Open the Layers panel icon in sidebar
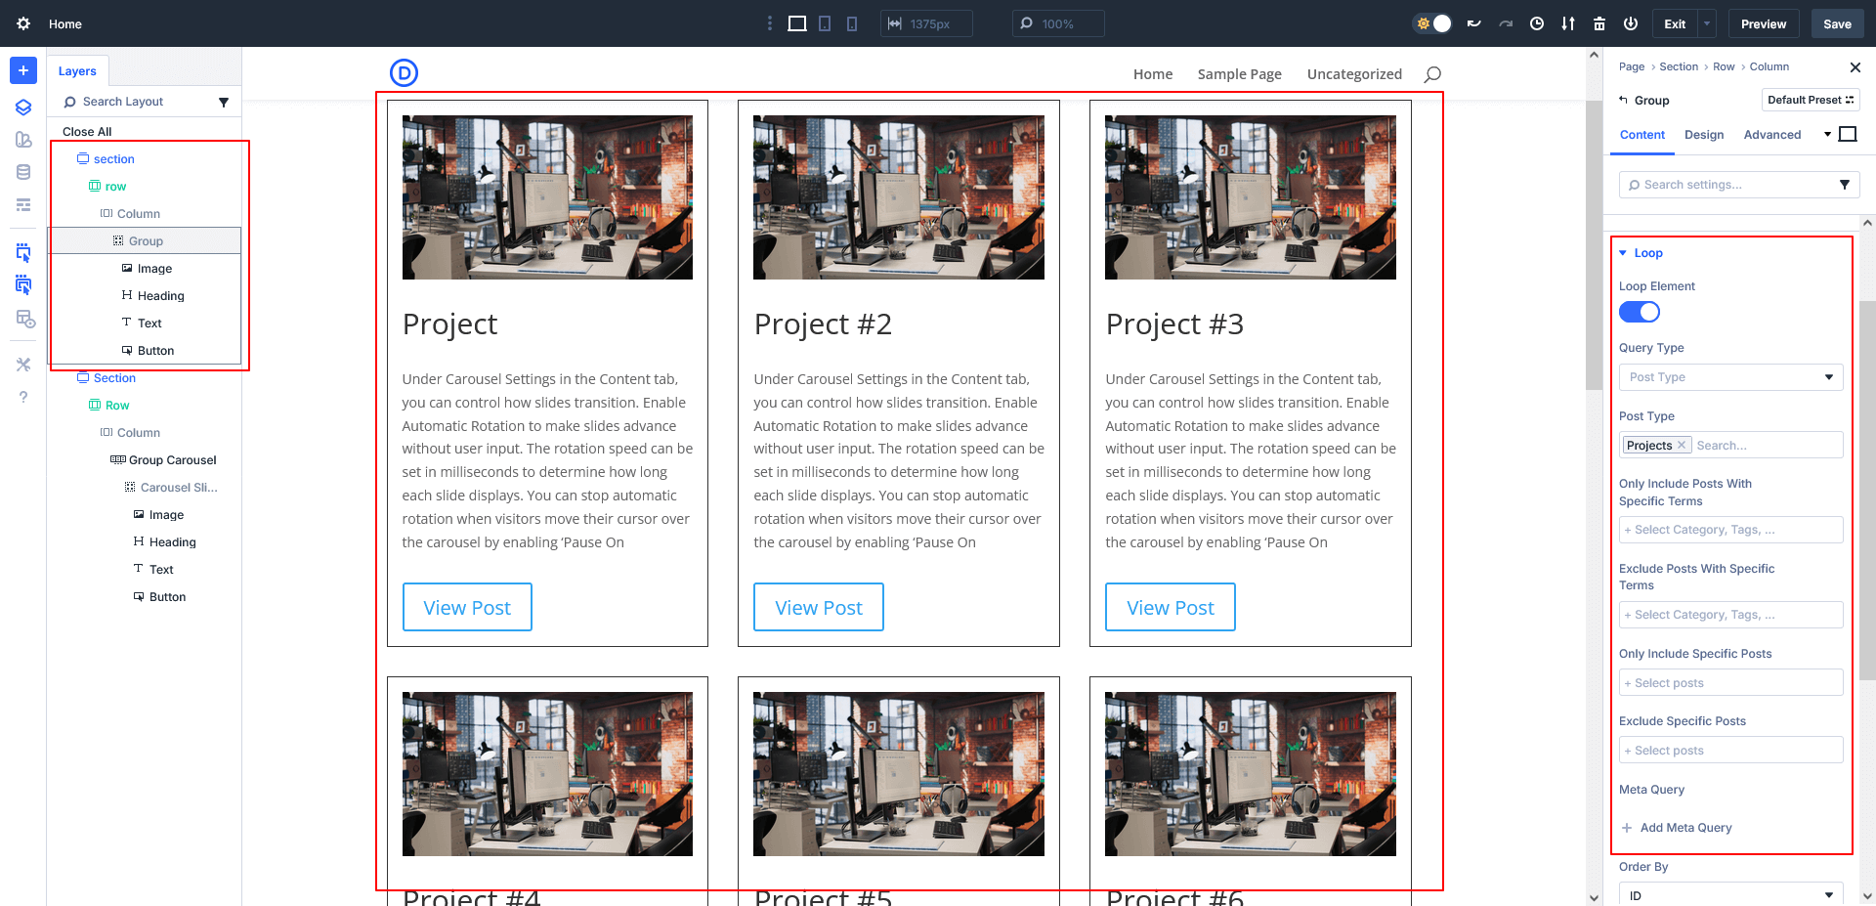Screen dimensions: 1876x906 [23, 108]
